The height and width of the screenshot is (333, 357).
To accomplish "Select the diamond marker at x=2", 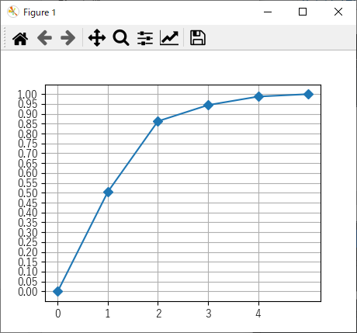I will click(x=158, y=121).
